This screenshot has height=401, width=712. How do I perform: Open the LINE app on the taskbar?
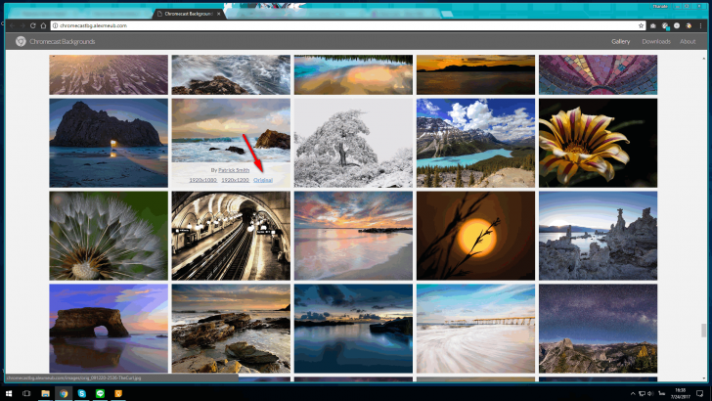[100, 393]
